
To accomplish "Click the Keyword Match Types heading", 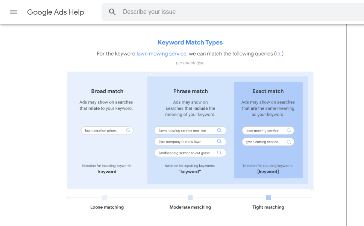I will coord(190,42).
